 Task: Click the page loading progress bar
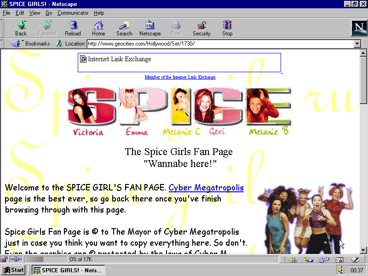pos(46,259)
